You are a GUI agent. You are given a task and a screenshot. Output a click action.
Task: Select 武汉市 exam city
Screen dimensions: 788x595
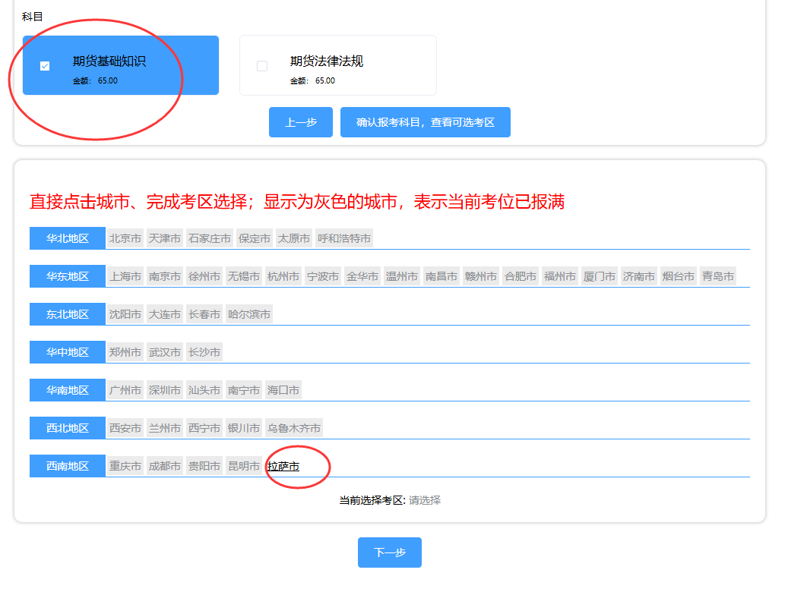(165, 352)
